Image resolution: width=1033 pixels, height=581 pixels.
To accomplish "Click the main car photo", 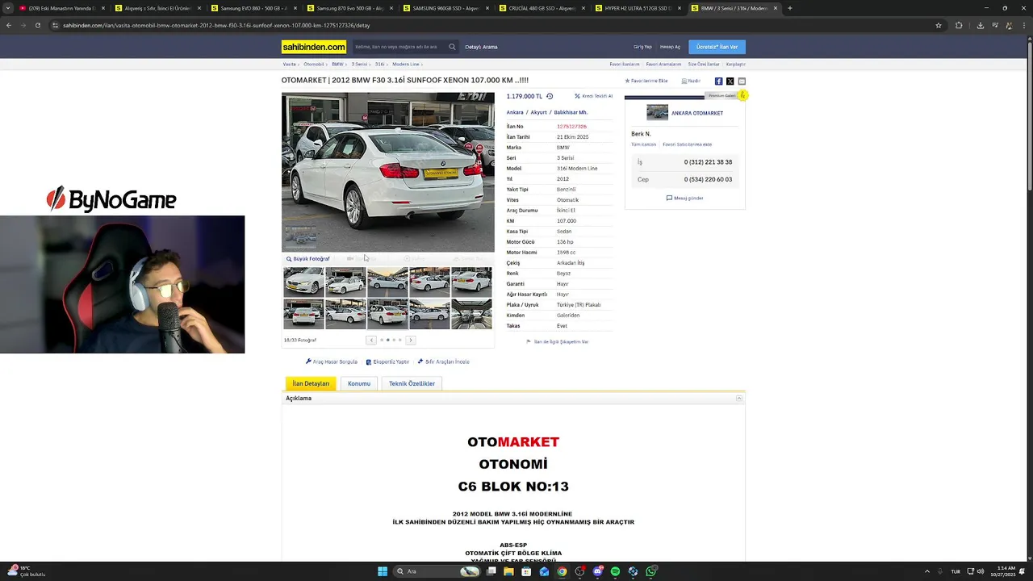I will coord(387,172).
